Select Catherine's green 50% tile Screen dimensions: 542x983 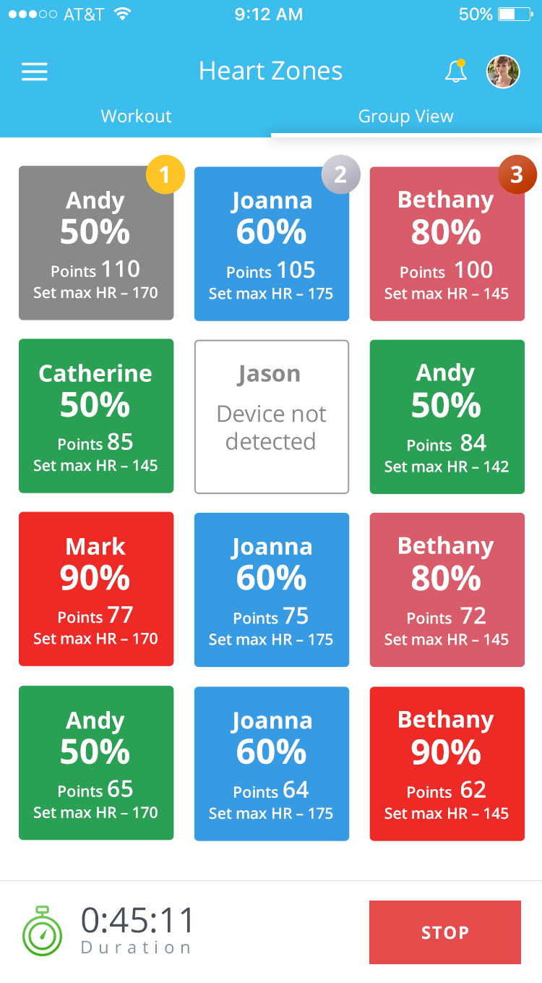96,416
